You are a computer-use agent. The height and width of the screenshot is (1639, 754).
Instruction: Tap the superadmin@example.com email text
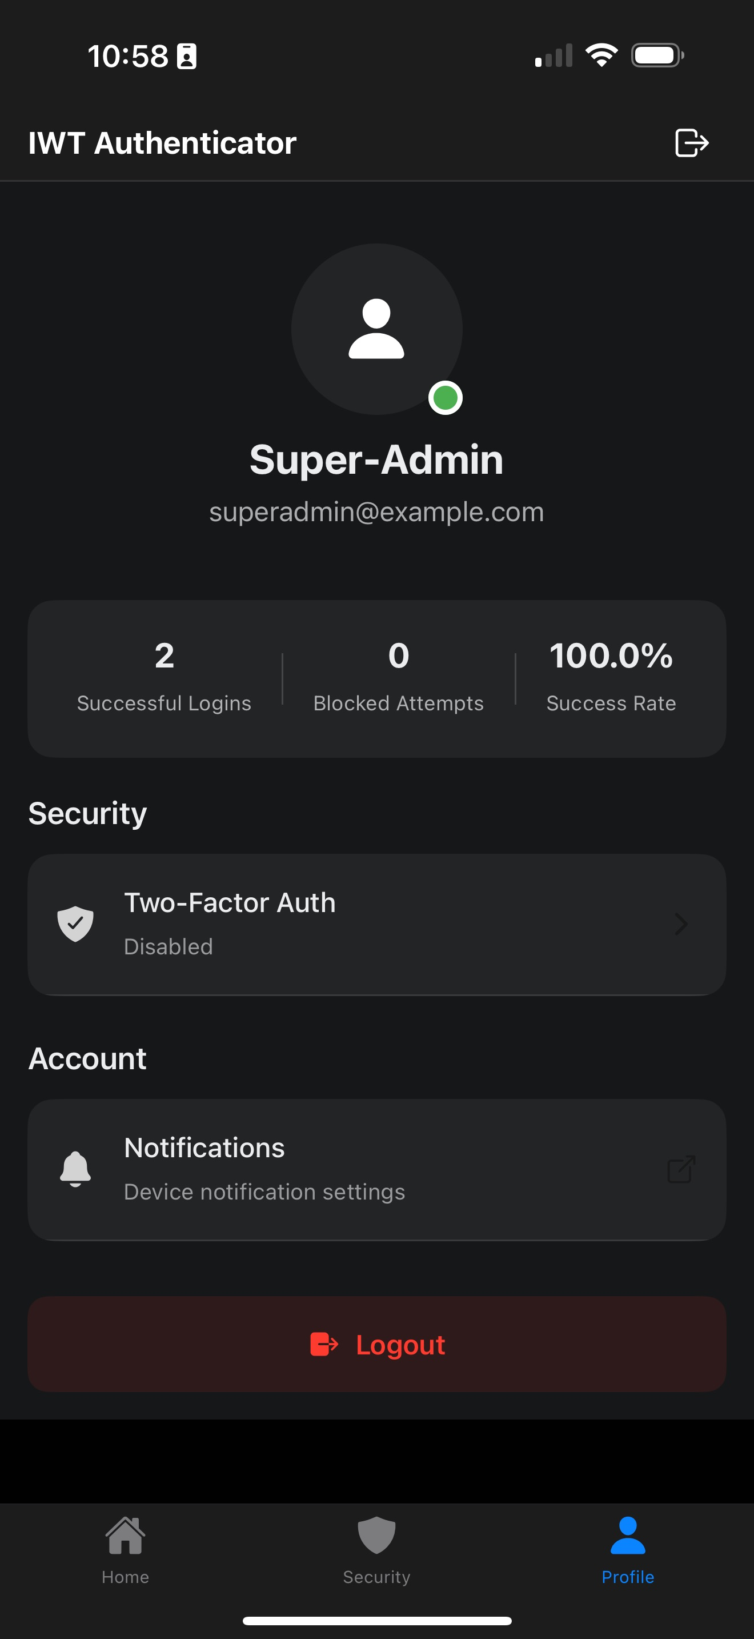[376, 511]
